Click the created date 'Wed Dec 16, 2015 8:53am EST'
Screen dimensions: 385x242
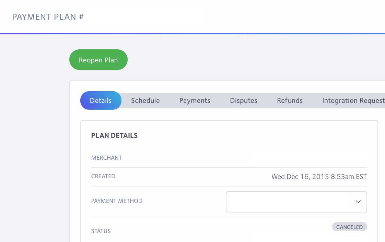click(x=319, y=177)
